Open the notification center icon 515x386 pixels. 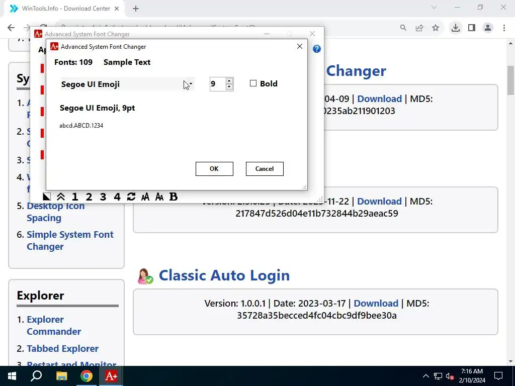(x=498, y=376)
